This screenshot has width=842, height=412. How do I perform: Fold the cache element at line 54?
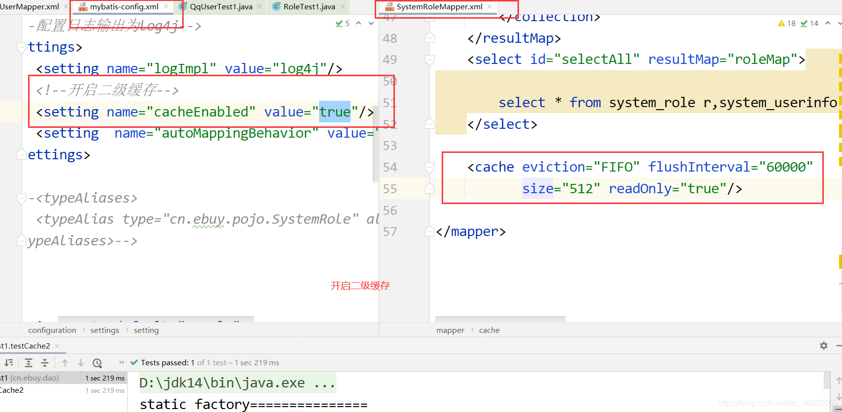(429, 168)
